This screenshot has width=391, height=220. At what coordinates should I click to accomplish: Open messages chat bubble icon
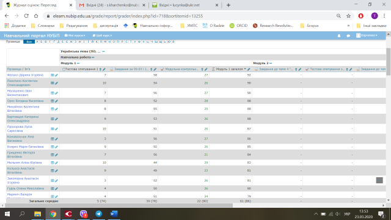point(348,35)
